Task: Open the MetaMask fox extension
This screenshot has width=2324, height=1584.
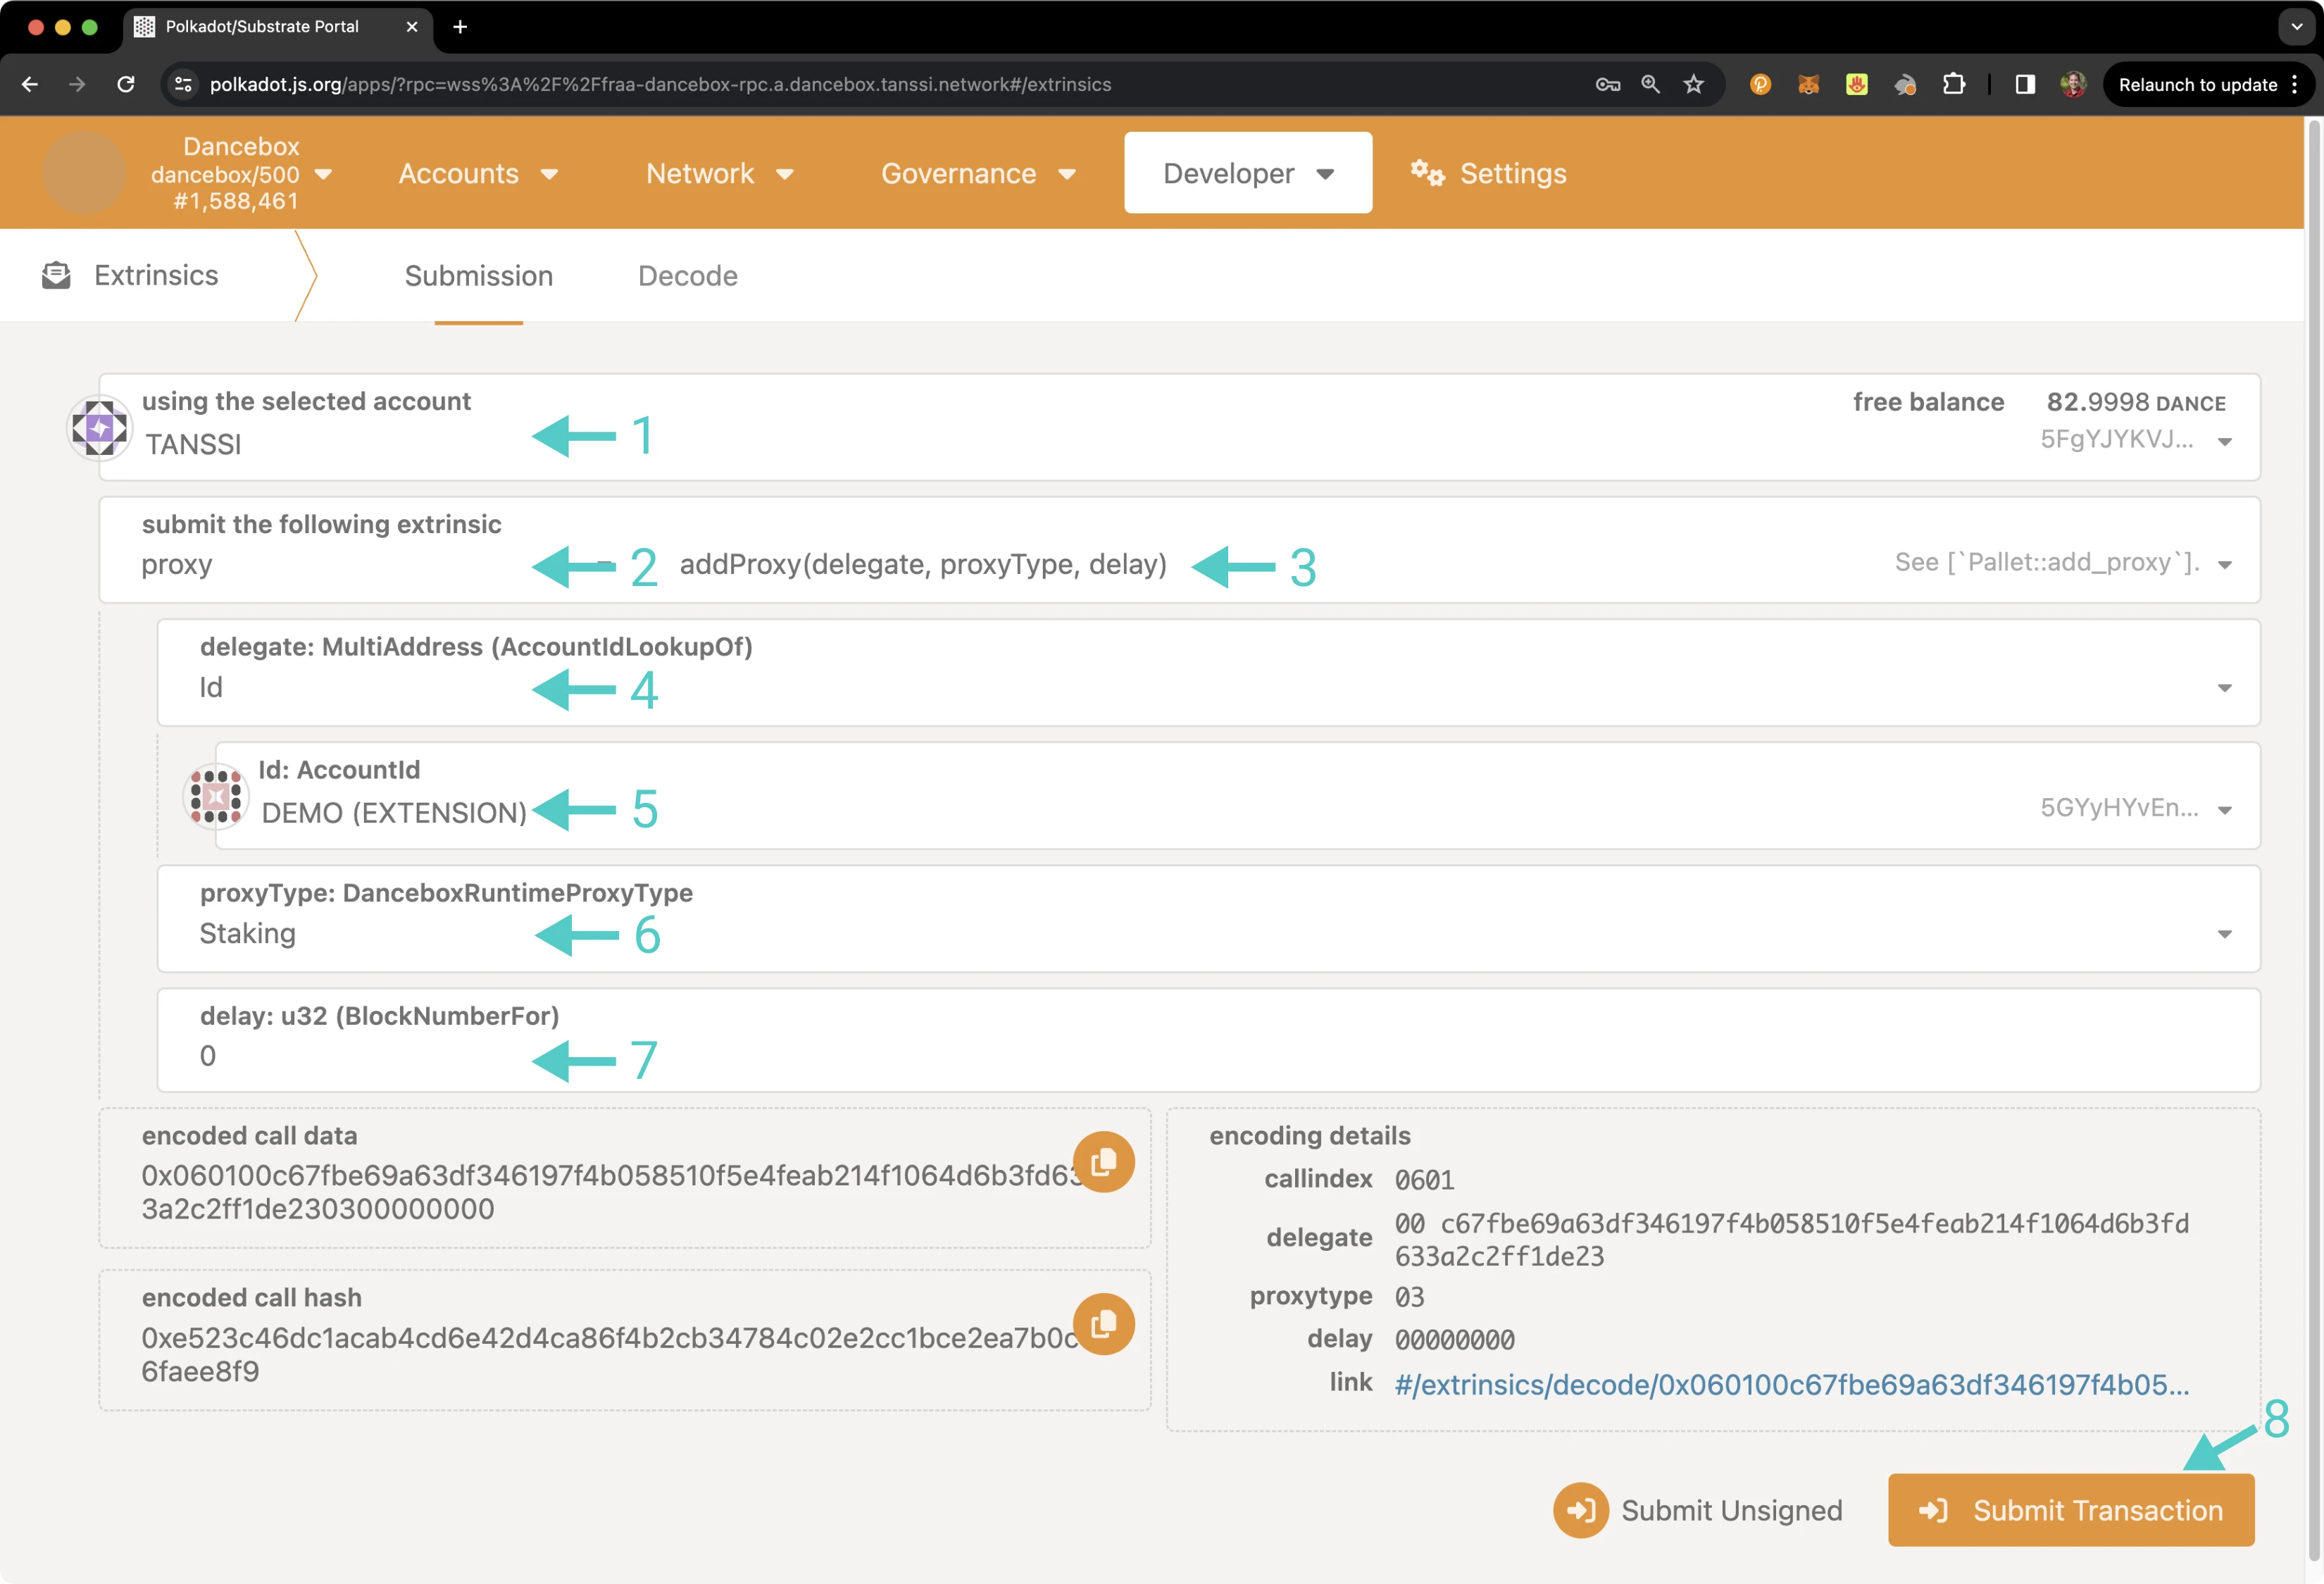Action: 1808,85
